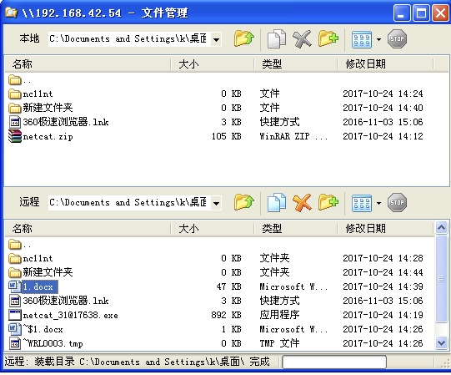This screenshot has width=451, height=375.
Task: Sort remote list by 类型 column
Action: [x=295, y=229]
